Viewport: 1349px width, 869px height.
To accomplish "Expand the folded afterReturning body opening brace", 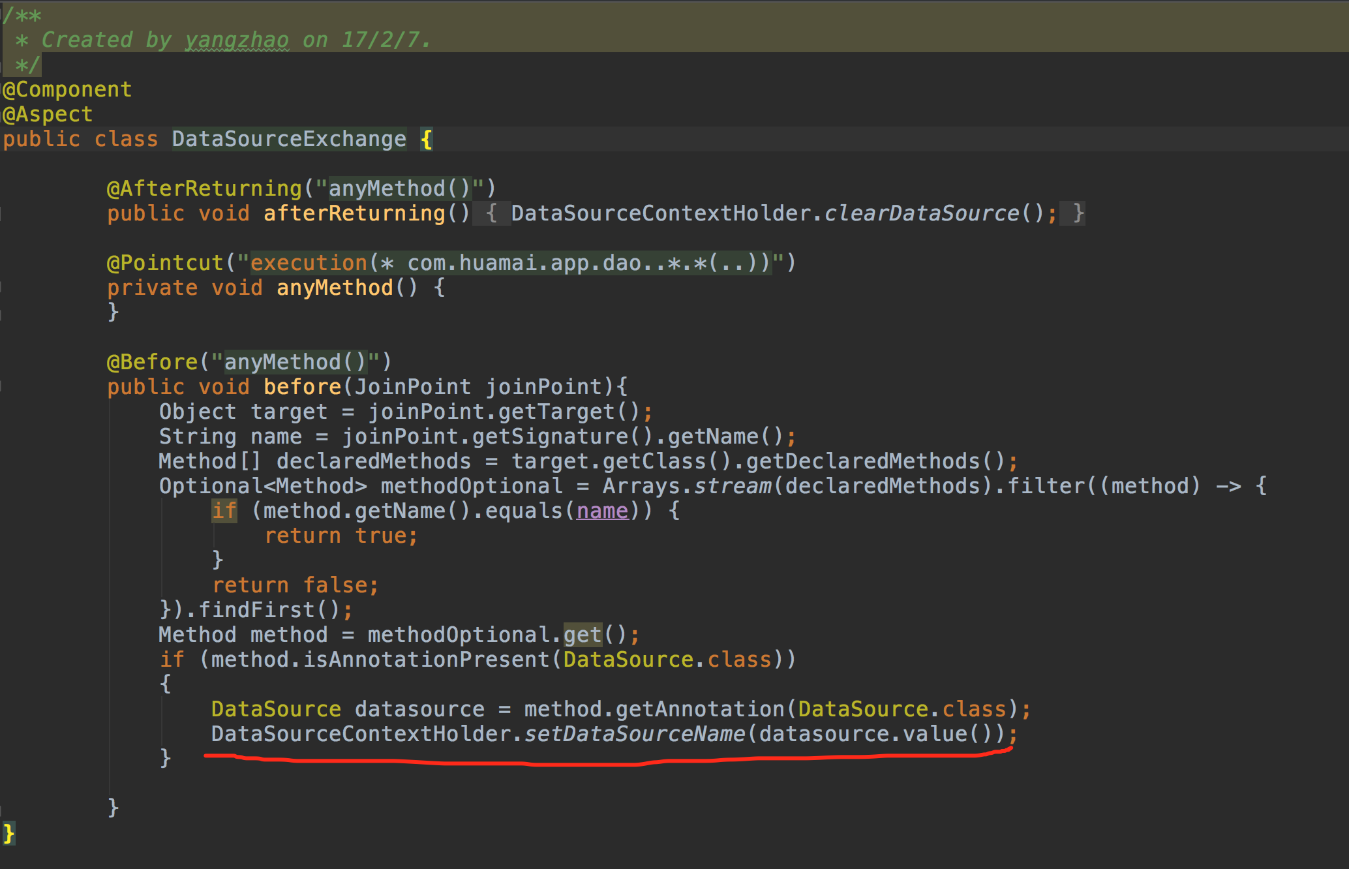I will (491, 213).
